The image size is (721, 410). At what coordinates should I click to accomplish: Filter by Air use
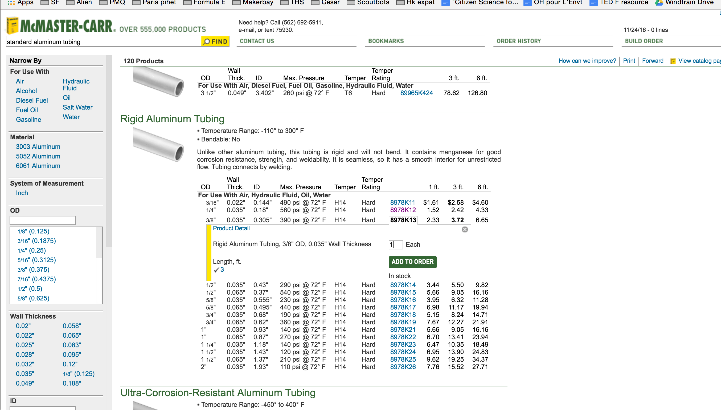(20, 81)
